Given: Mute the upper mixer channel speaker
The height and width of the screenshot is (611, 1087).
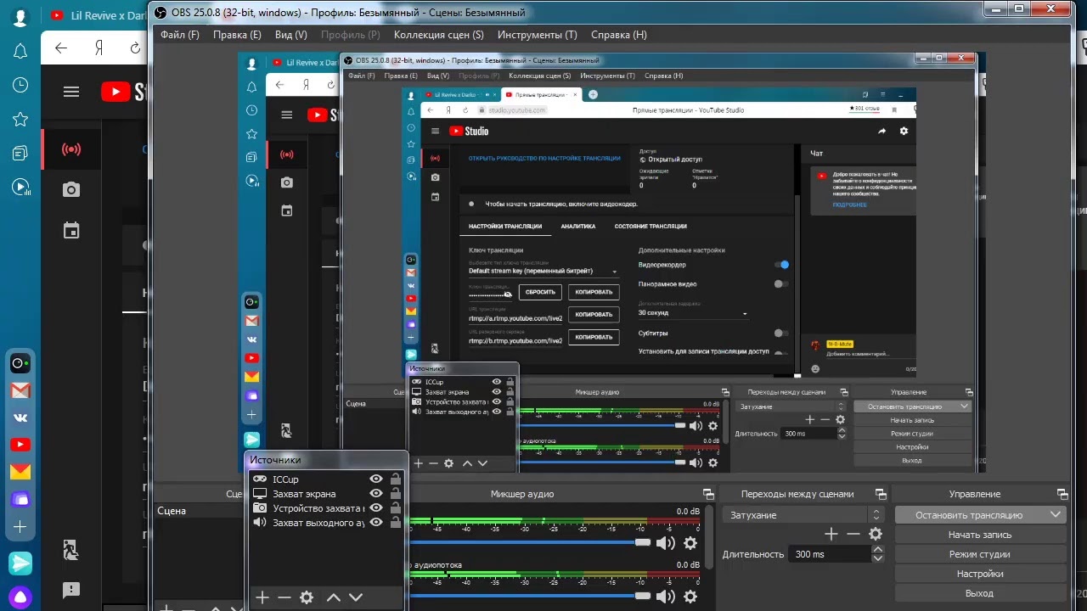Looking at the screenshot, I should (x=666, y=543).
